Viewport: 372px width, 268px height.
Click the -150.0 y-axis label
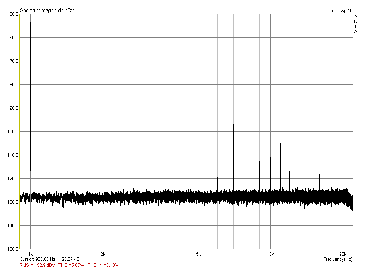[x=12, y=249]
